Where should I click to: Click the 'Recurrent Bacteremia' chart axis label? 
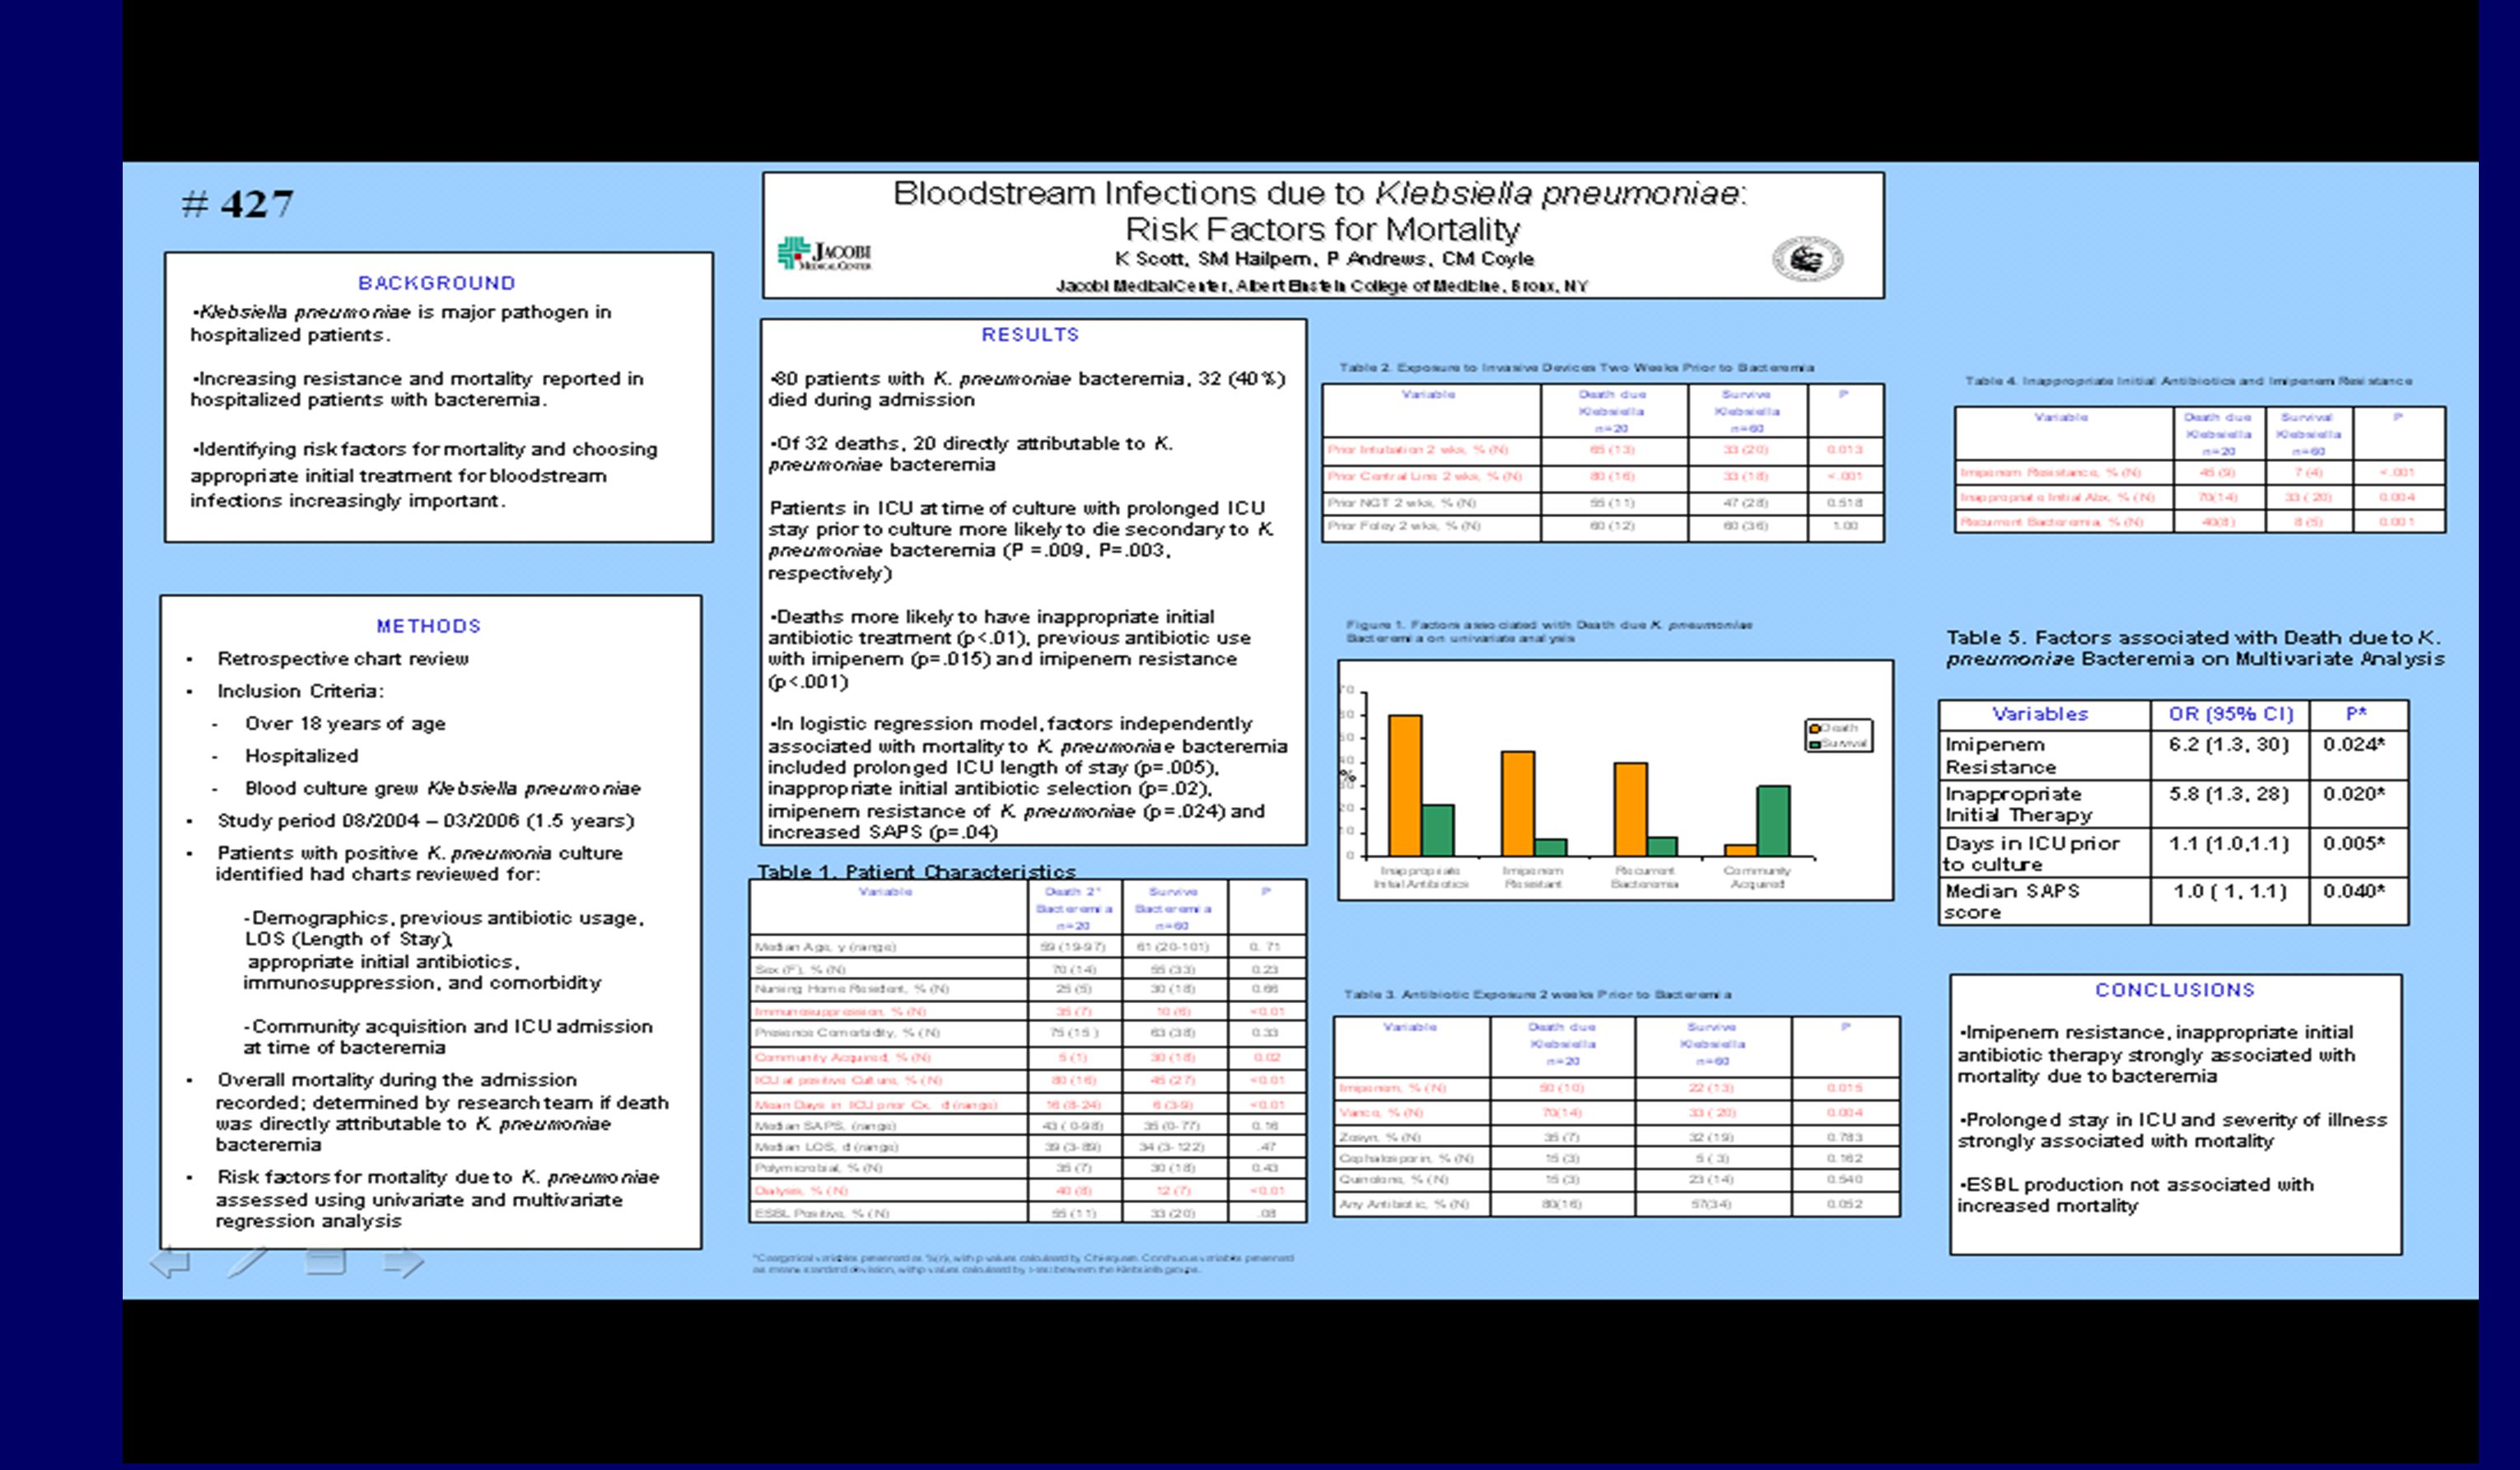[x=1644, y=877]
